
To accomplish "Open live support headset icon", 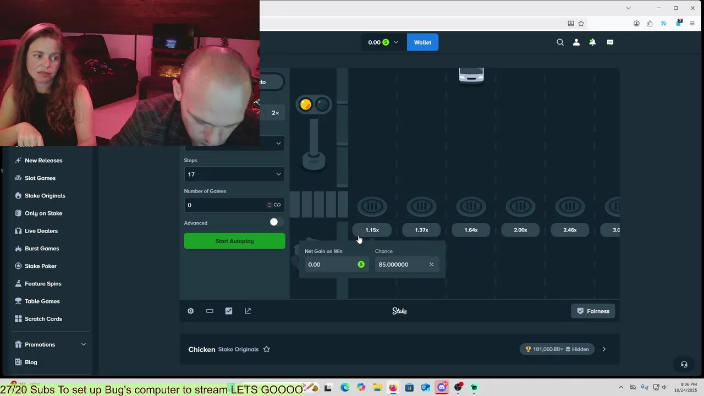I will point(684,364).
